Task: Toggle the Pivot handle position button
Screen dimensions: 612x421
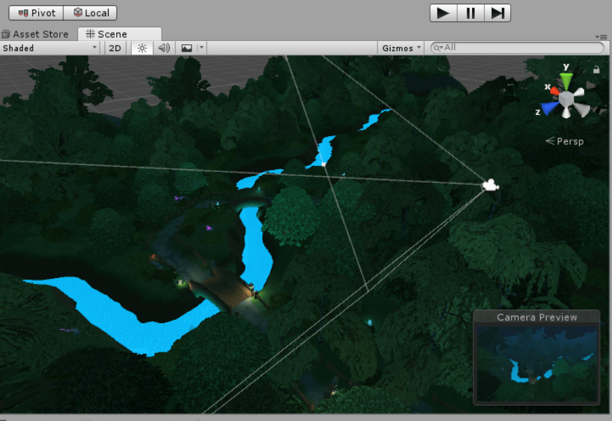Action: (x=36, y=13)
